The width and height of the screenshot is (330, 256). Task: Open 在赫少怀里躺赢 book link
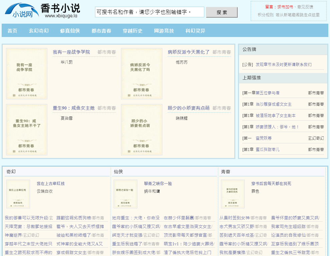(179, 218)
